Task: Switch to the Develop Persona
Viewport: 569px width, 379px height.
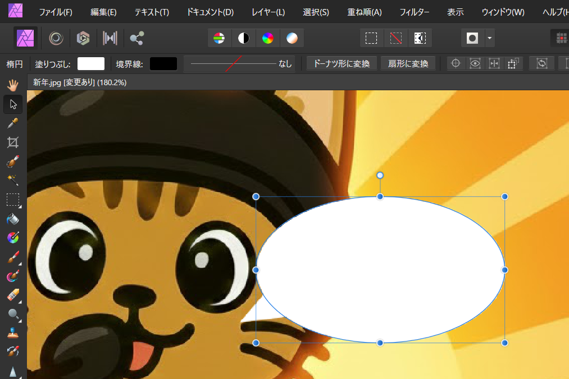Action: 83,38
